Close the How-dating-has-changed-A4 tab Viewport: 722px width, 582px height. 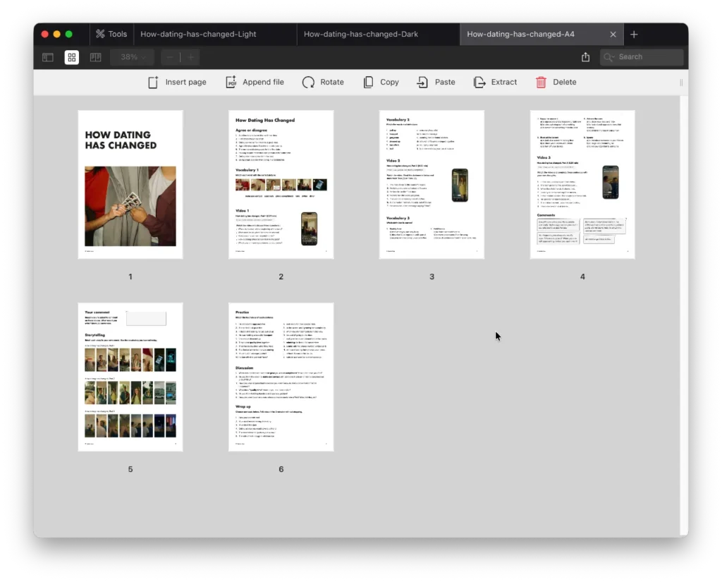[x=613, y=34]
